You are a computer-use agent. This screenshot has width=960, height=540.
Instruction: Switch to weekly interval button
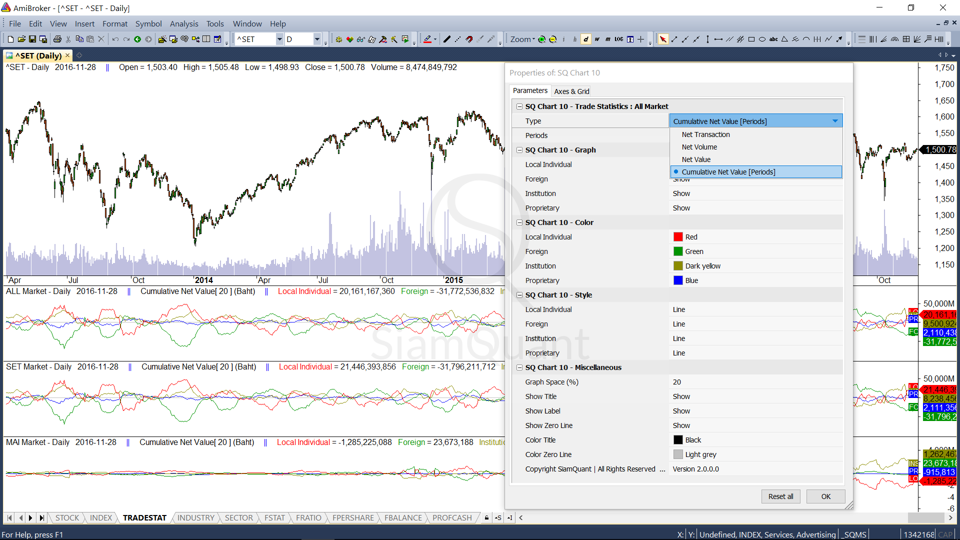pyautogui.click(x=597, y=39)
